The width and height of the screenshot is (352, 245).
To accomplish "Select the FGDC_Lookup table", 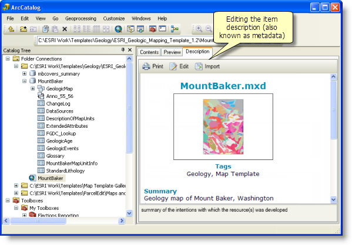I will pyautogui.click(x=61, y=134).
